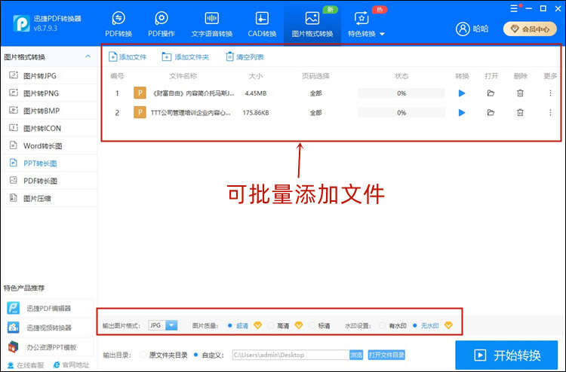Open folder icon for TTT公司管理培训 file

tap(491, 113)
